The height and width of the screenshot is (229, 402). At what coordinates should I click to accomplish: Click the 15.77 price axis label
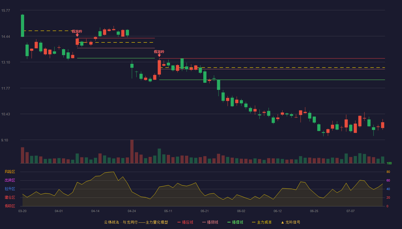click(x=5, y=11)
